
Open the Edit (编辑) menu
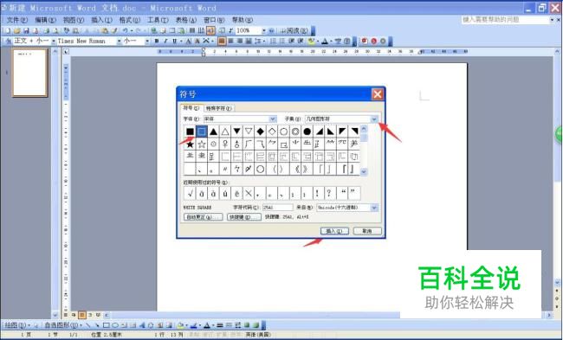pos(45,20)
